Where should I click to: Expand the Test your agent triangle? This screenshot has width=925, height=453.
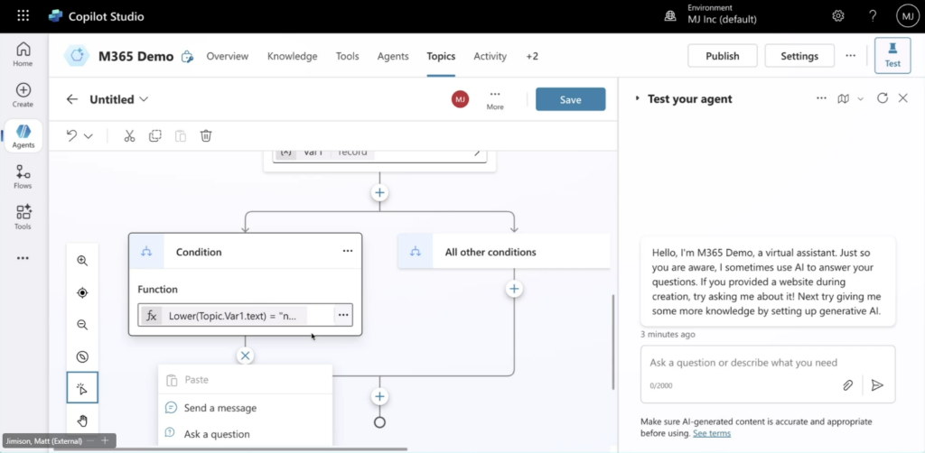637,98
